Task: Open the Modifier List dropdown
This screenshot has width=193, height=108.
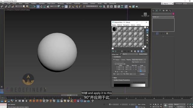Action: tap(163, 17)
